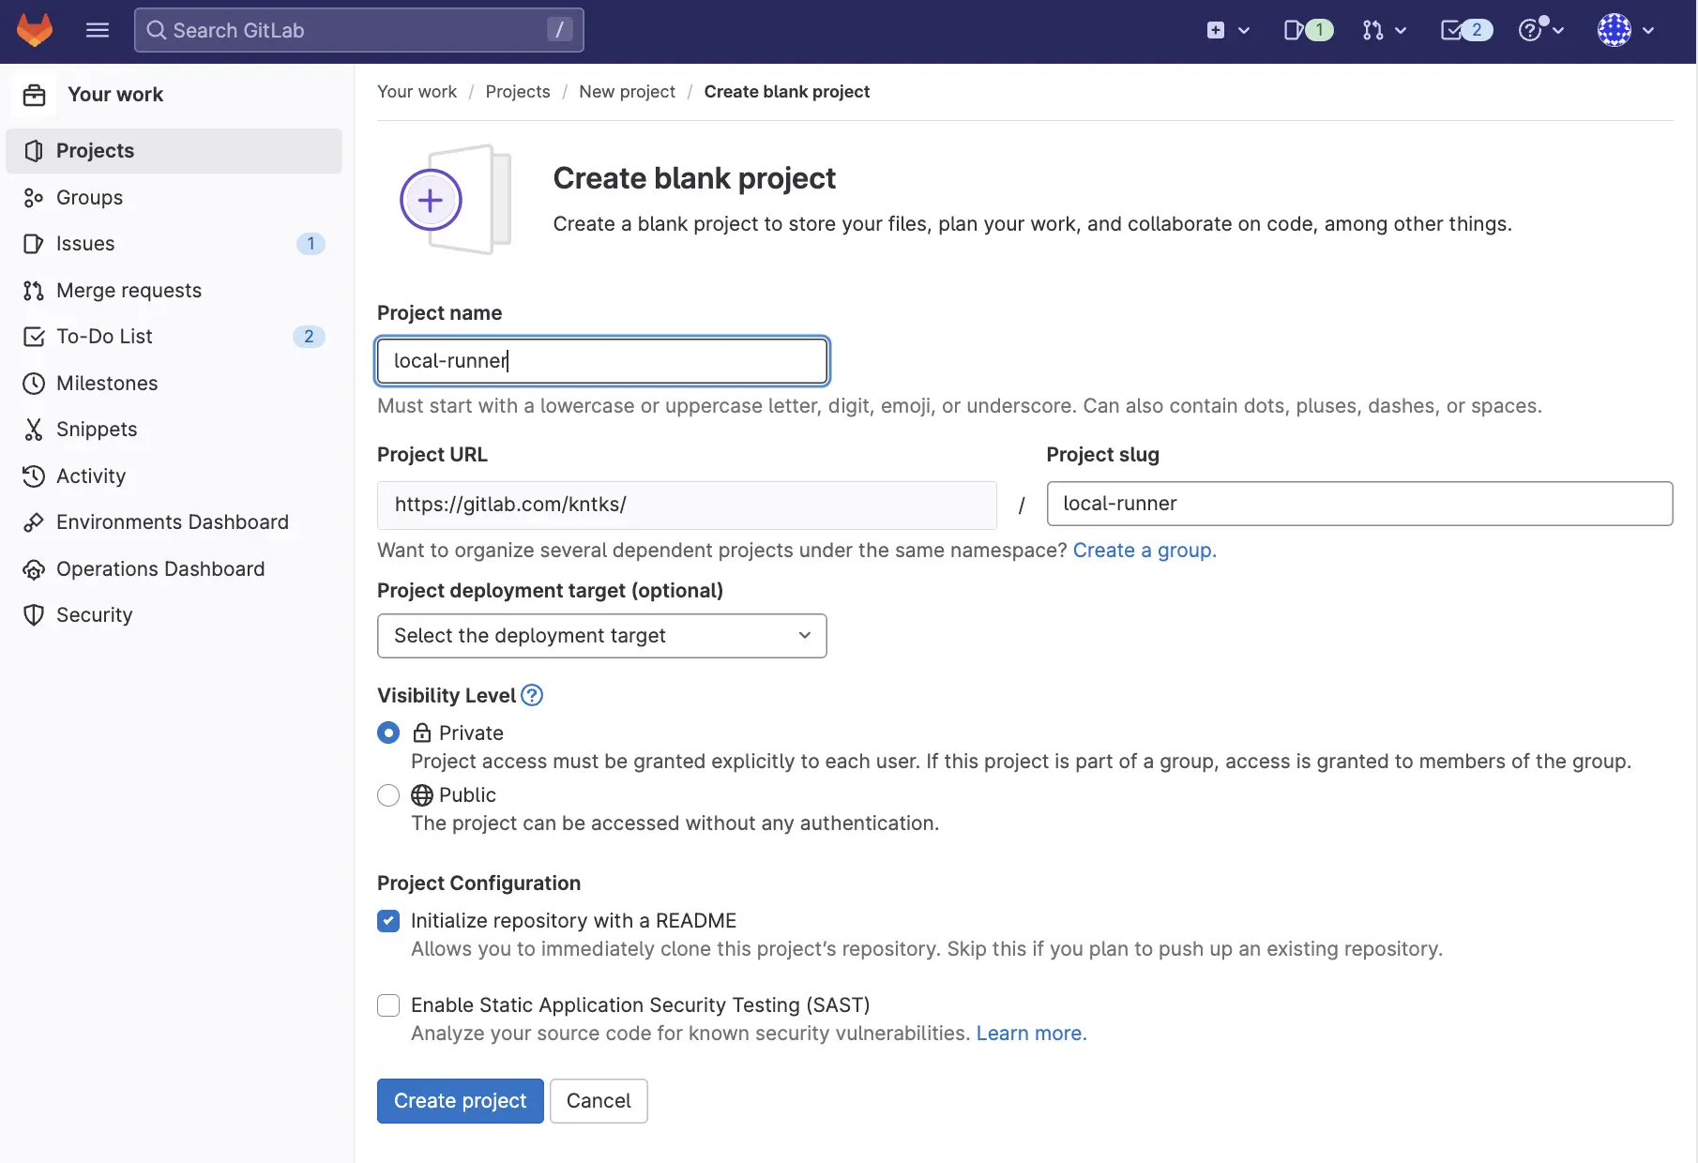Follow the Create a group link
Image resolution: width=1698 pixels, height=1163 pixels.
[x=1144, y=551]
